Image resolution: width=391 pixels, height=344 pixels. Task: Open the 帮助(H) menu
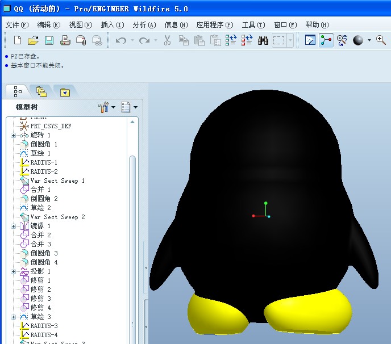click(x=317, y=24)
